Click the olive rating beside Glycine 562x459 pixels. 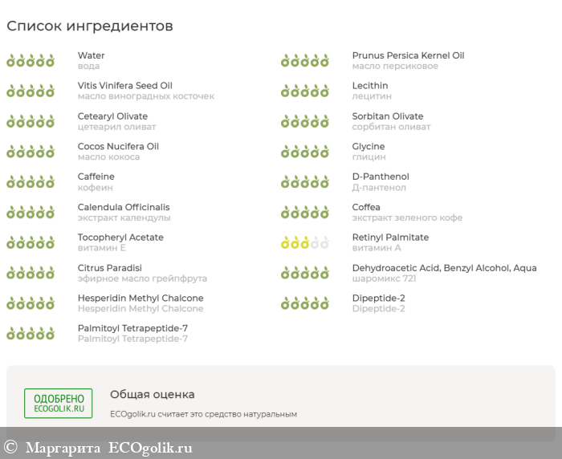coord(305,152)
